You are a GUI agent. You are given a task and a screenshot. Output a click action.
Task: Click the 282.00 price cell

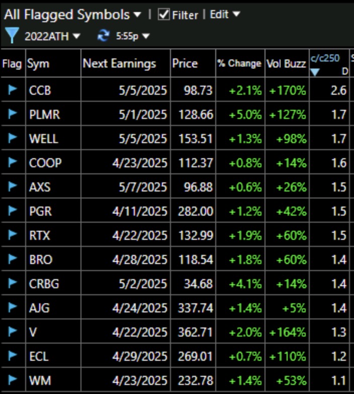click(196, 211)
